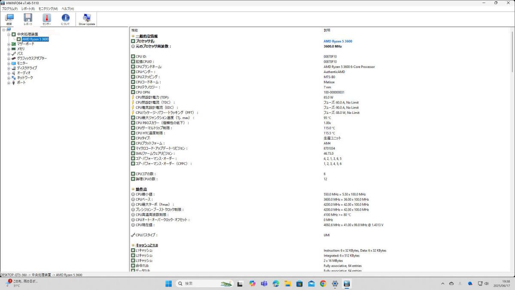The height and width of the screenshot is (290, 515).
Task: Click status bar path DESKTOP-GT3-360
Action: pos(14,275)
